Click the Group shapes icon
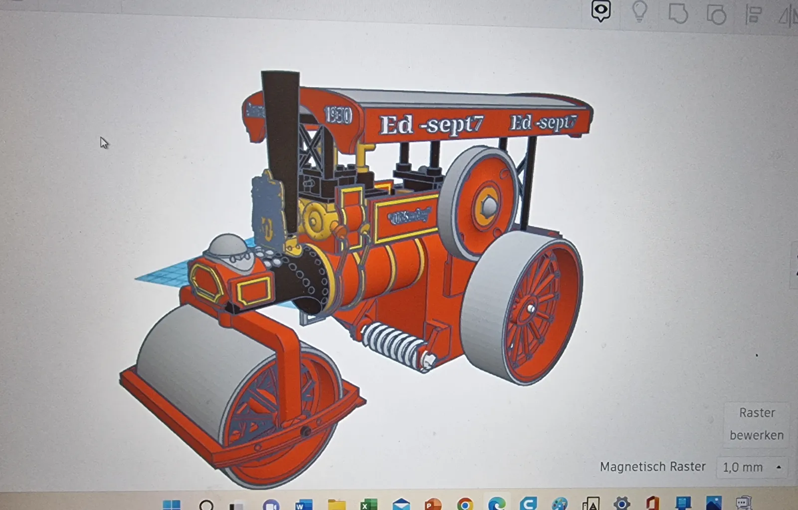 678,13
